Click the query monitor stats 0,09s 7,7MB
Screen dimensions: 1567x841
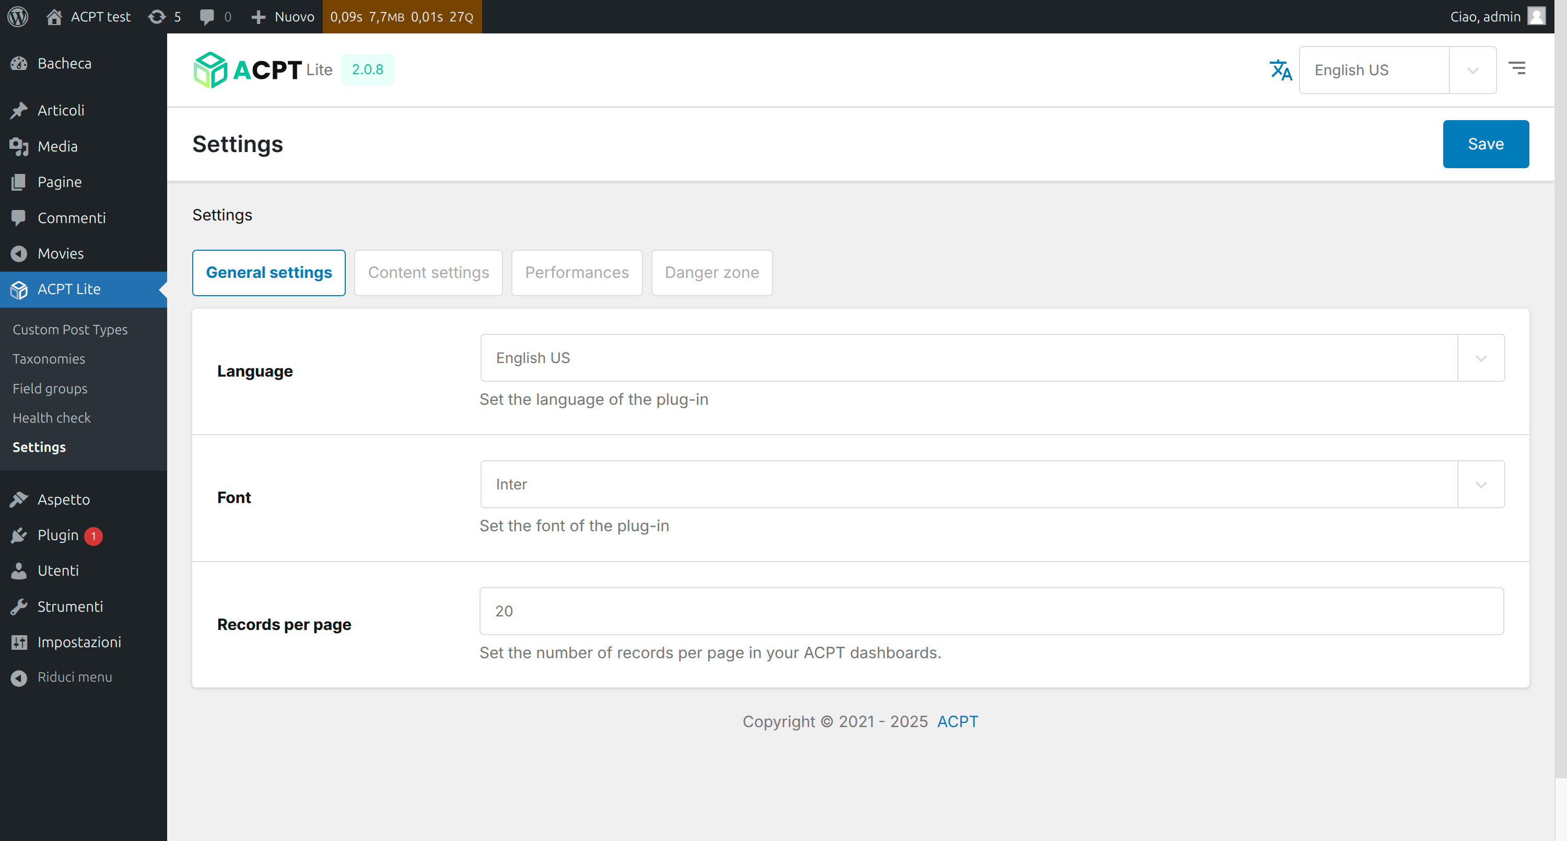(x=402, y=16)
